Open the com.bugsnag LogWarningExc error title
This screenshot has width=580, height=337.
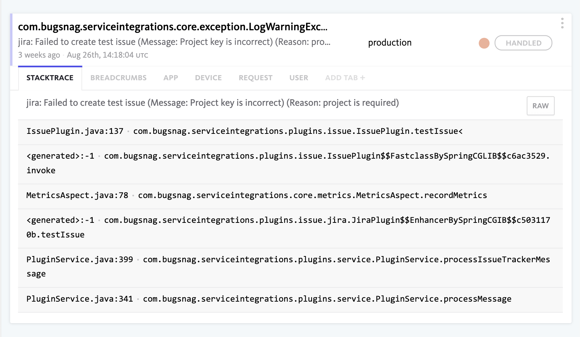click(173, 27)
